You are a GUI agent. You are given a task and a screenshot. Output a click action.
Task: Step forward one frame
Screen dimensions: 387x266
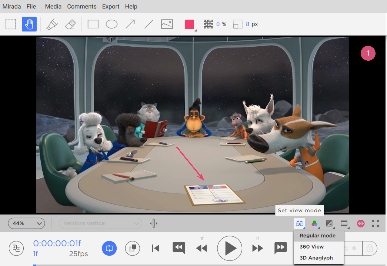pyautogui.click(x=258, y=248)
